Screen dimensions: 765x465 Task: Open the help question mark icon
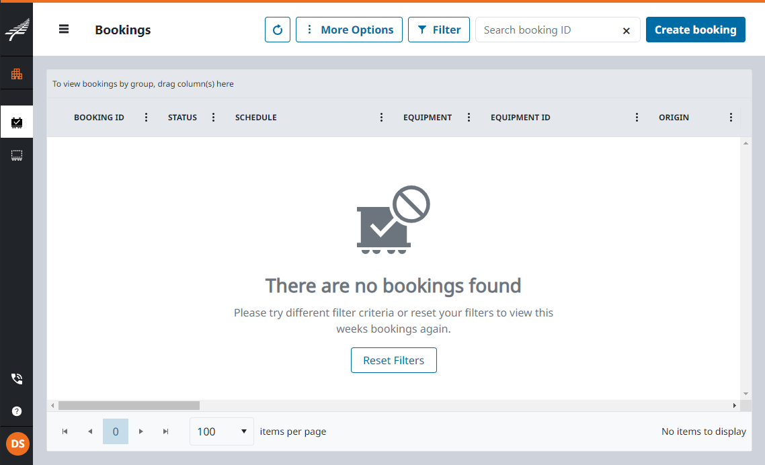click(17, 411)
